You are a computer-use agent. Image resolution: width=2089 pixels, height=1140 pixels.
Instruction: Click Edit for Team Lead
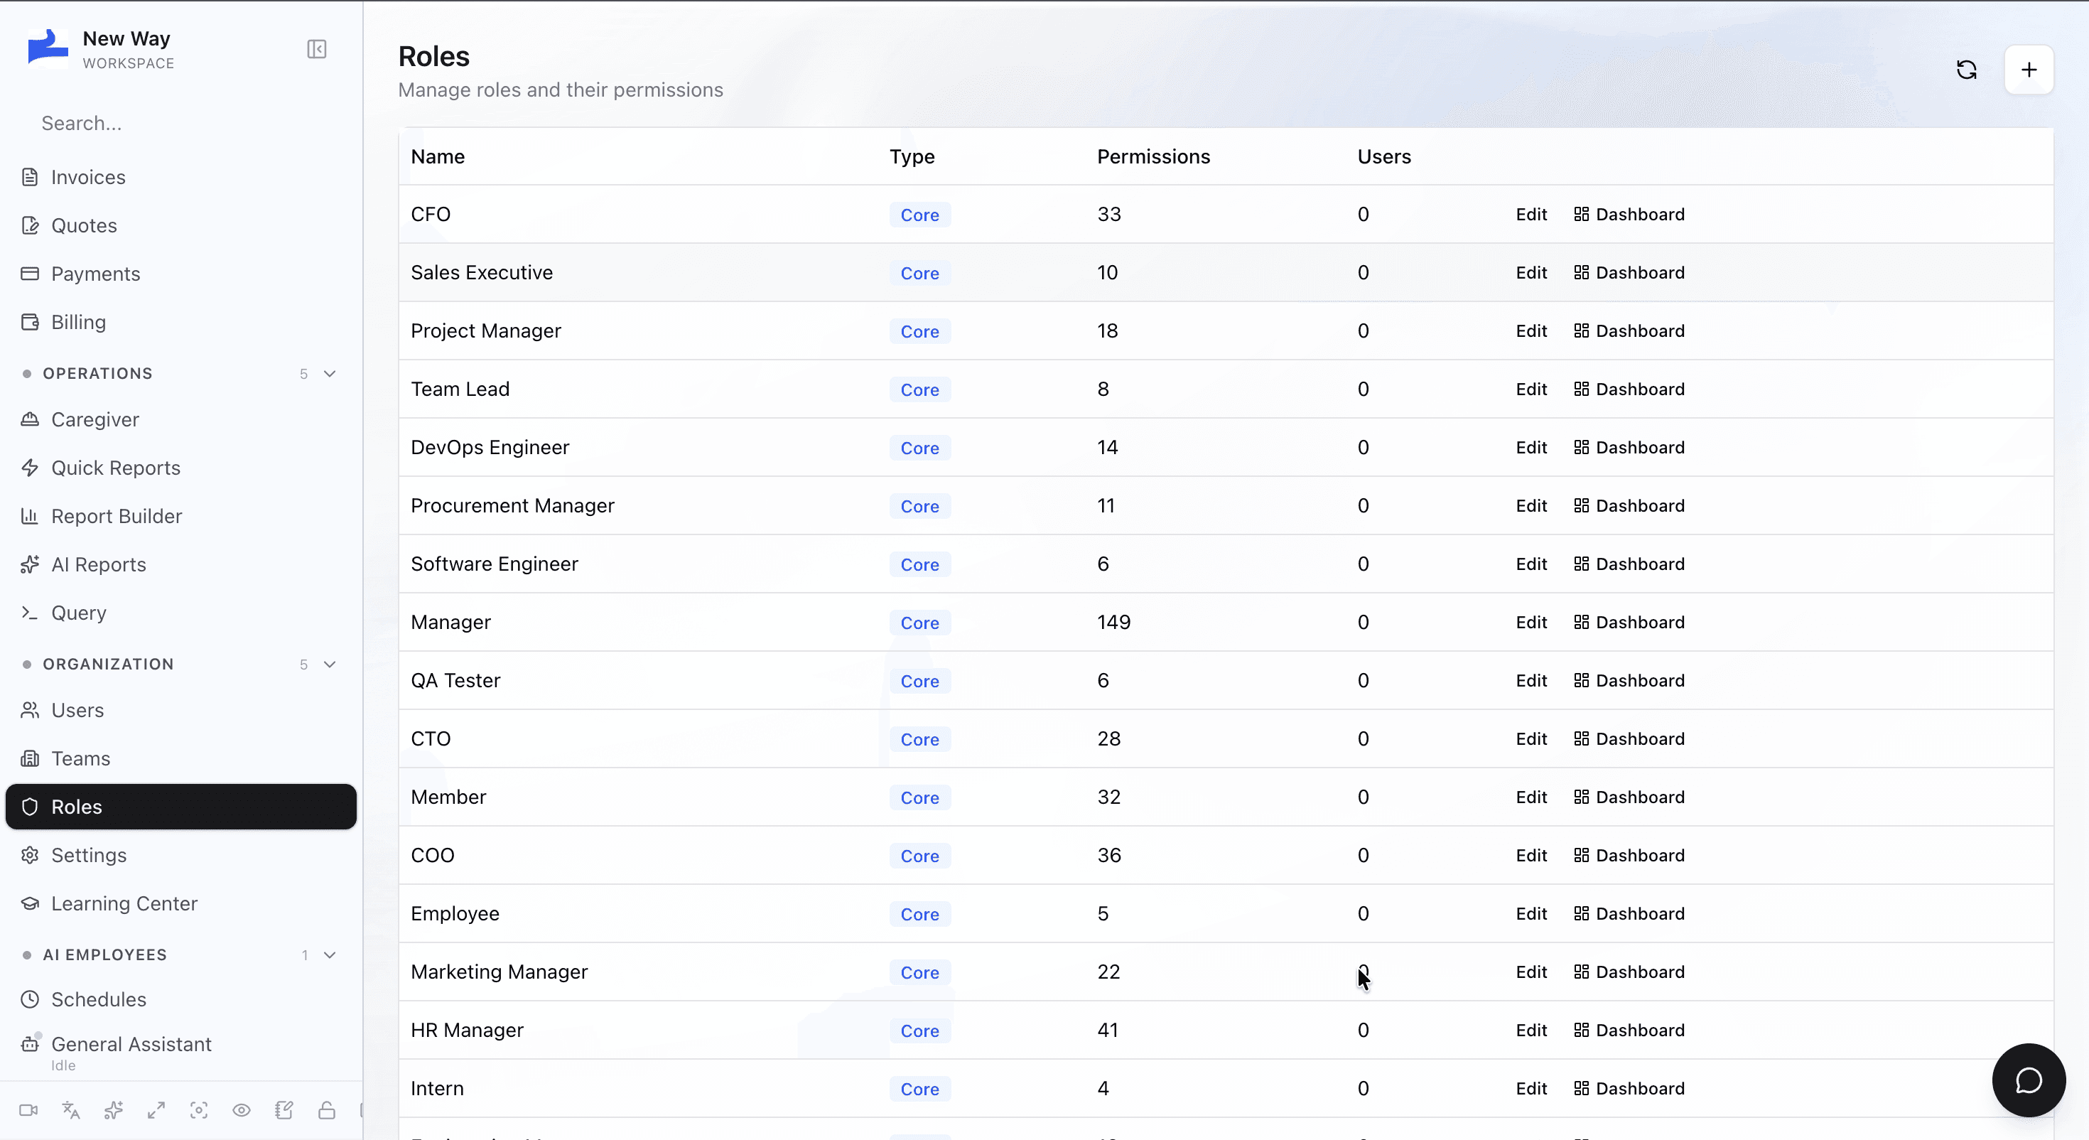[x=1531, y=389]
